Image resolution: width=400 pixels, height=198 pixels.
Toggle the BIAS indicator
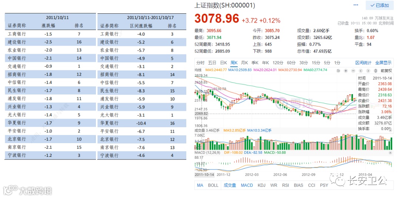(299, 185)
